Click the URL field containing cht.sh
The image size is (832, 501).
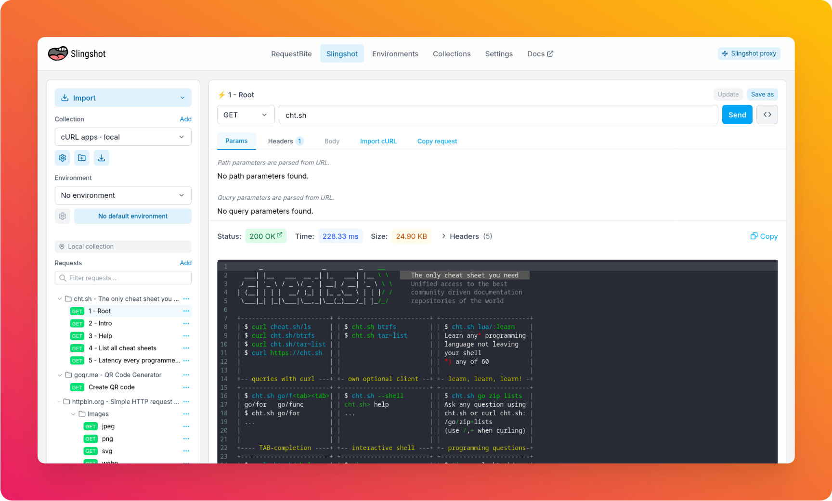click(498, 115)
